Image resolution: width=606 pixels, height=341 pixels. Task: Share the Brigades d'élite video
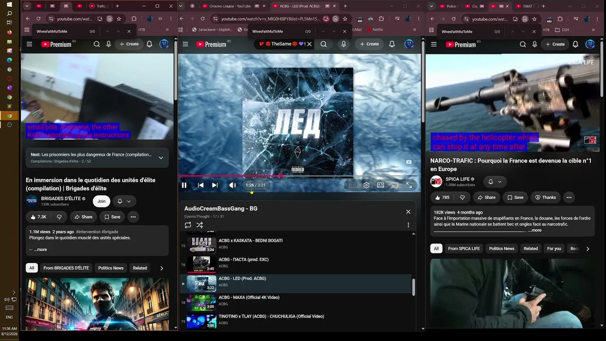[83, 217]
